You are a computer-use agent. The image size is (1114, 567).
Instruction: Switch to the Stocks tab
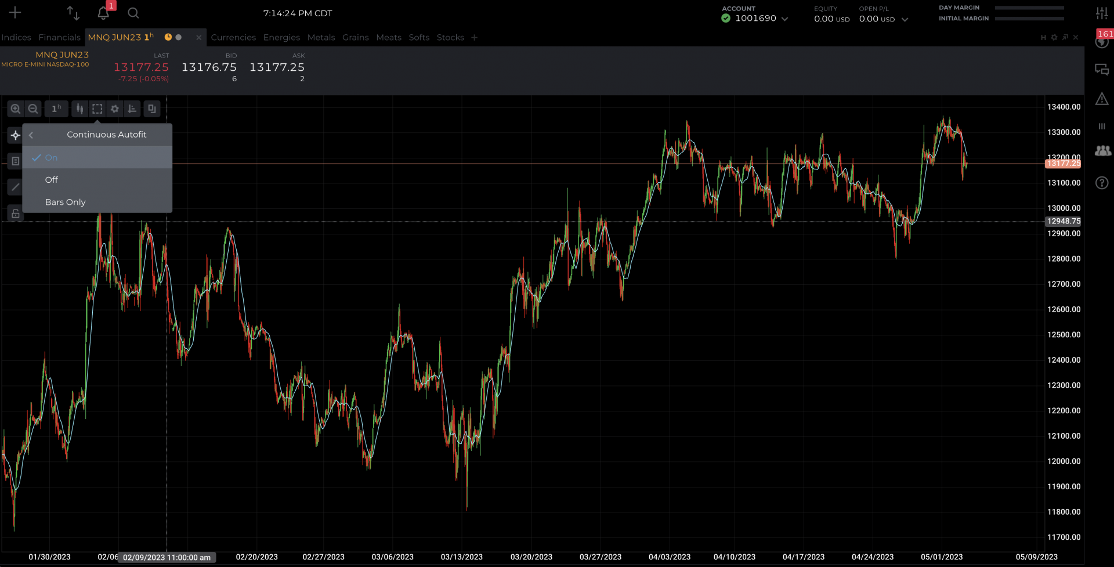[x=450, y=37]
